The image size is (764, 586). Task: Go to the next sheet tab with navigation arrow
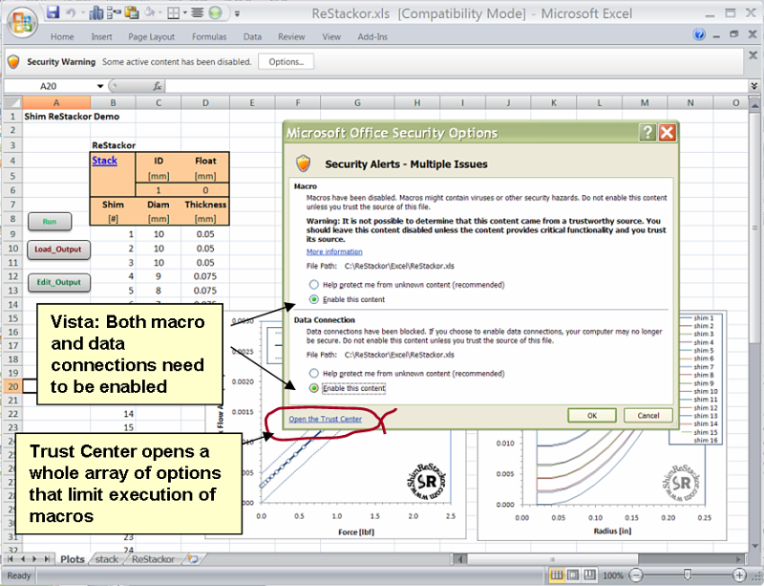[34, 558]
